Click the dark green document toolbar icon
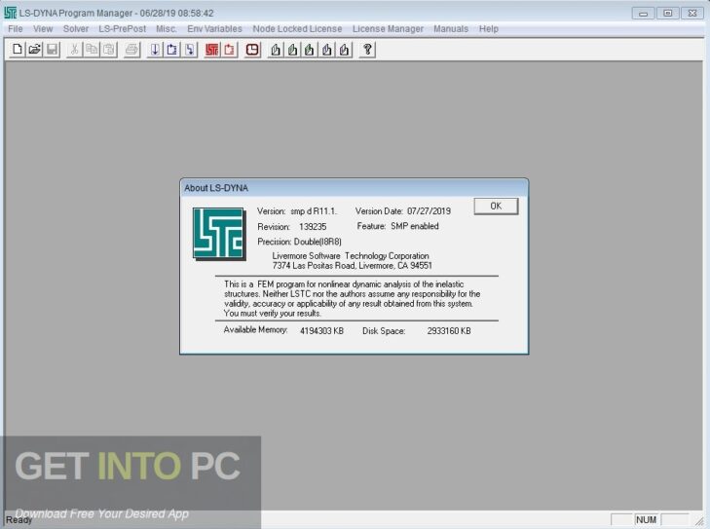The width and height of the screenshot is (710, 529). click(310, 50)
